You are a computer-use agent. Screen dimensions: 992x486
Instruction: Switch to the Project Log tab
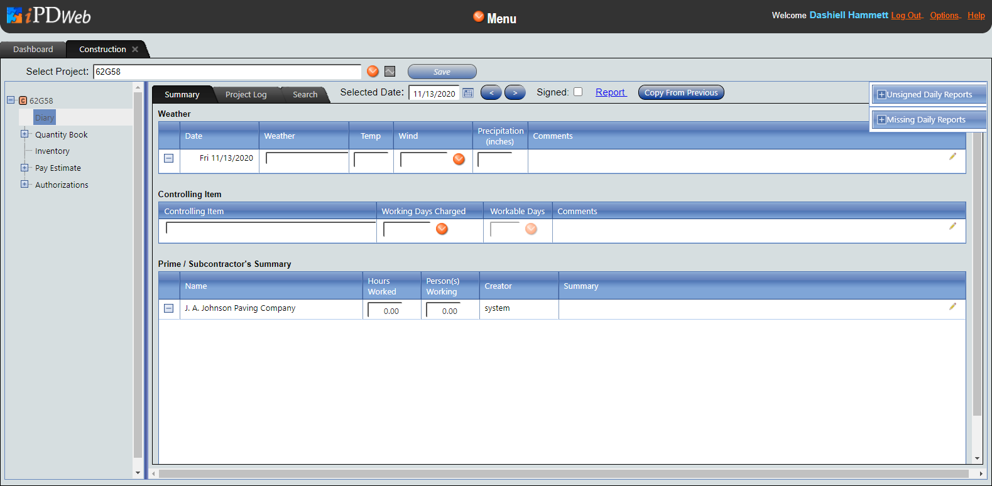(246, 95)
